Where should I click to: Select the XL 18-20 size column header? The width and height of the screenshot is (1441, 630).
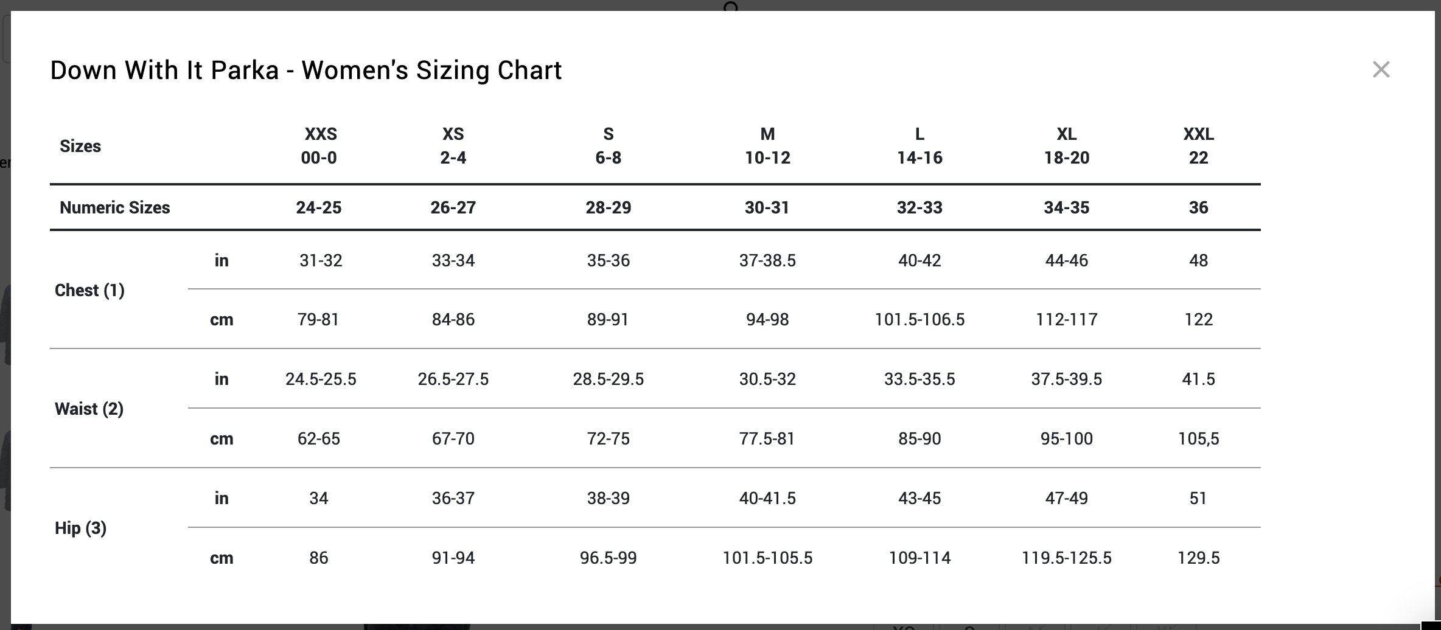click(x=1067, y=146)
